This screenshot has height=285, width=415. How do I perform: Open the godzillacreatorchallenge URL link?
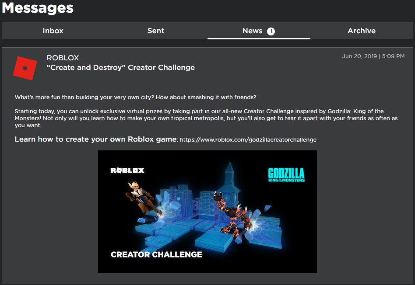pos(248,140)
